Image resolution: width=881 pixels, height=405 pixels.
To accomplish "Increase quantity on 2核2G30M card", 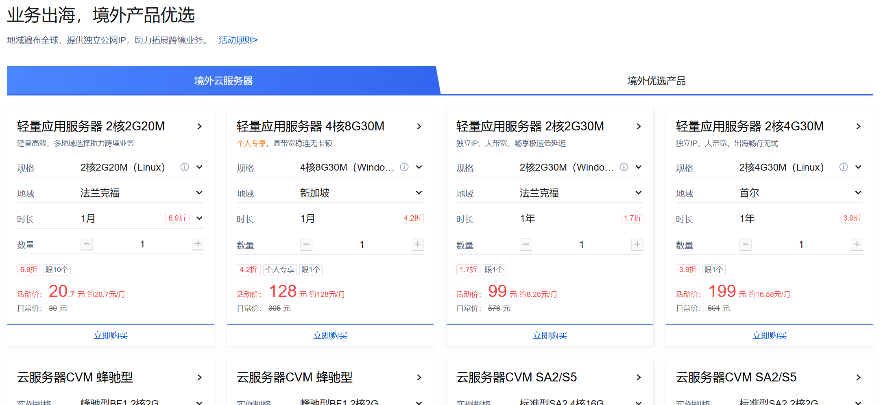I will [637, 245].
